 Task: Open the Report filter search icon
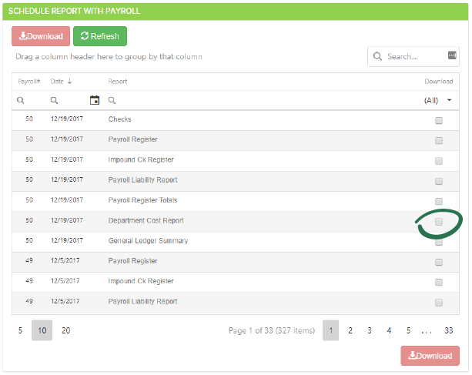(x=112, y=100)
